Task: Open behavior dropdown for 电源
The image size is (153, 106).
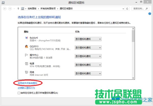Action: pos(88,65)
